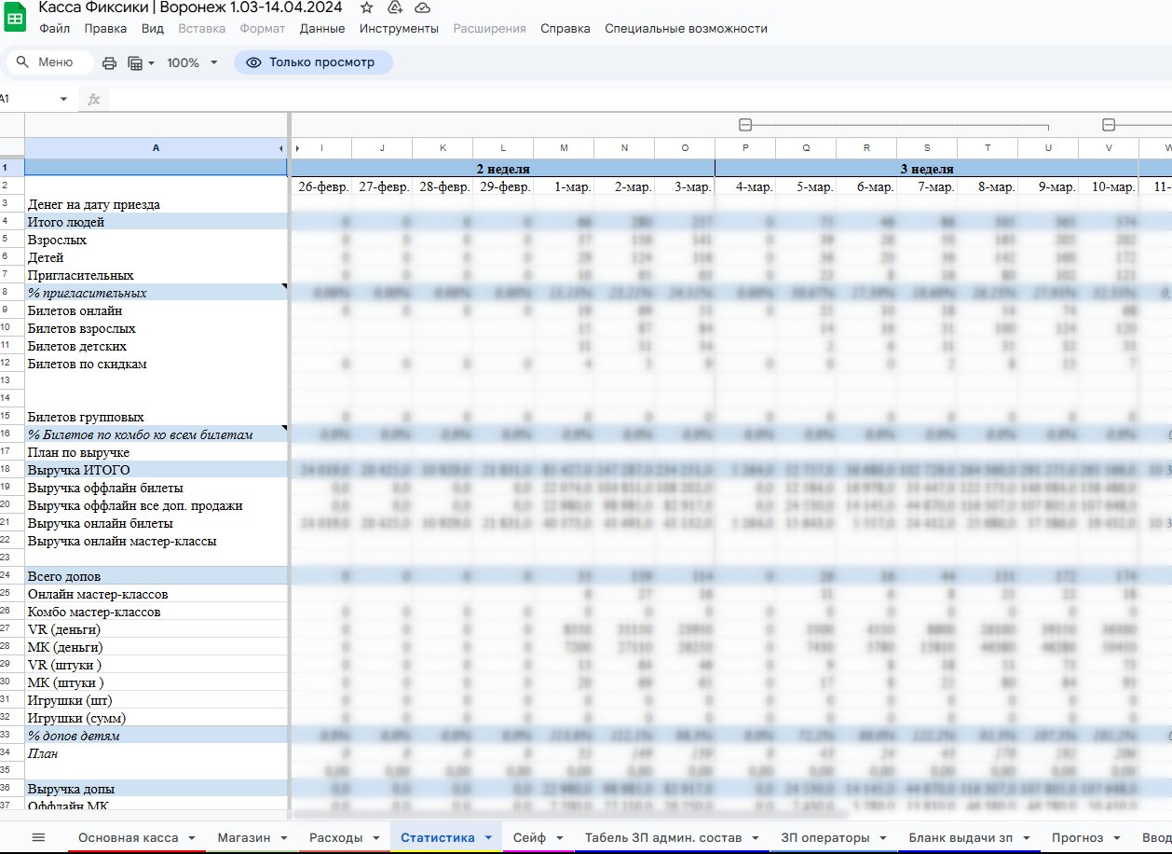Click the 2 неделя header cell
Screen dimensions: 1172x854
point(503,169)
